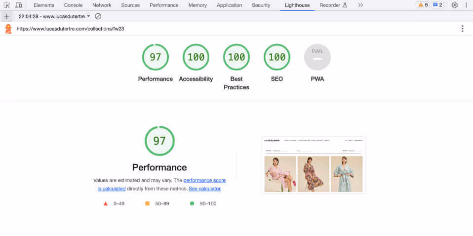Click the page screenshot thumbnail
Image resolution: width=473 pixels, height=236 pixels.
314,165
